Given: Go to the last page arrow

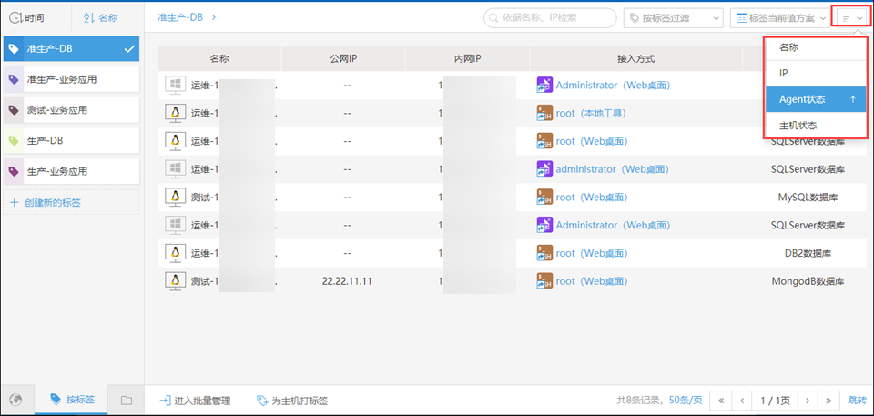Looking at the screenshot, I should [x=828, y=400].
